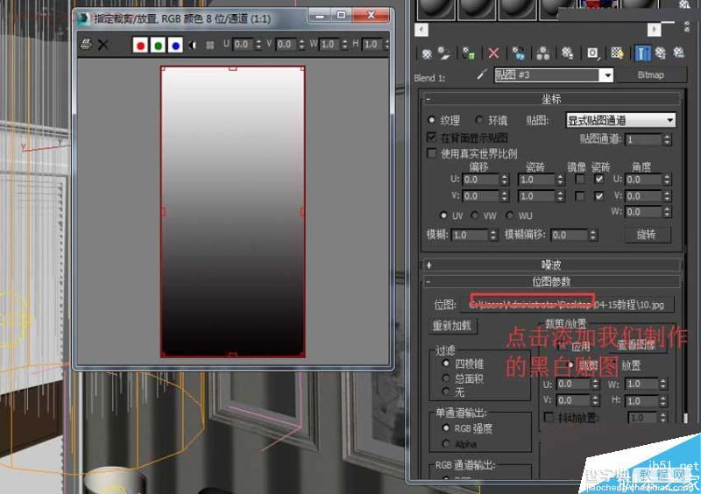Viewport: 701px width, 494px height.
Task: Toggle the green channel button
Action: click(x=158, y=45)
